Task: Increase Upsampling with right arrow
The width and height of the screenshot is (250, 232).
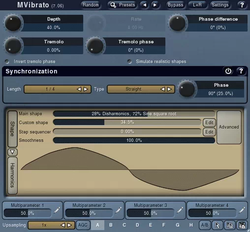Action: click(x=69, y=225)
